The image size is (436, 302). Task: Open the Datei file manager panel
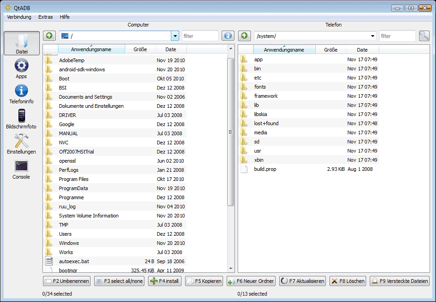click(21, 43)
